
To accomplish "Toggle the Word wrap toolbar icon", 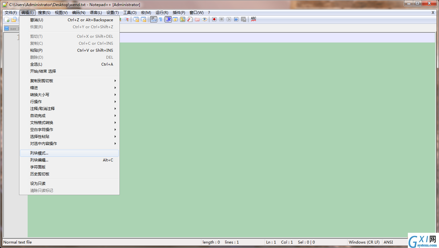I will click(153, 19).
